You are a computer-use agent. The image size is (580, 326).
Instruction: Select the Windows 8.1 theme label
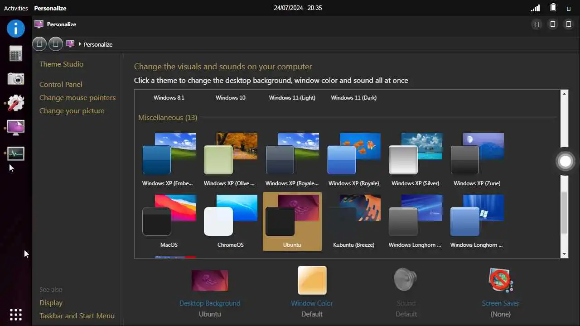coord(169,97)
